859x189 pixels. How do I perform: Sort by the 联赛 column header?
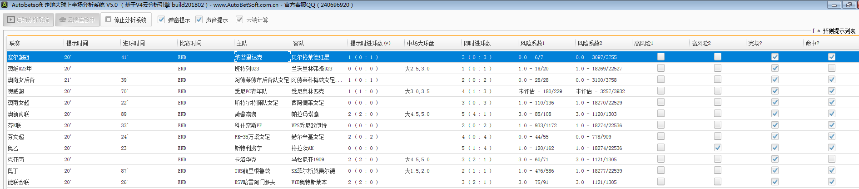click(15, 43)
